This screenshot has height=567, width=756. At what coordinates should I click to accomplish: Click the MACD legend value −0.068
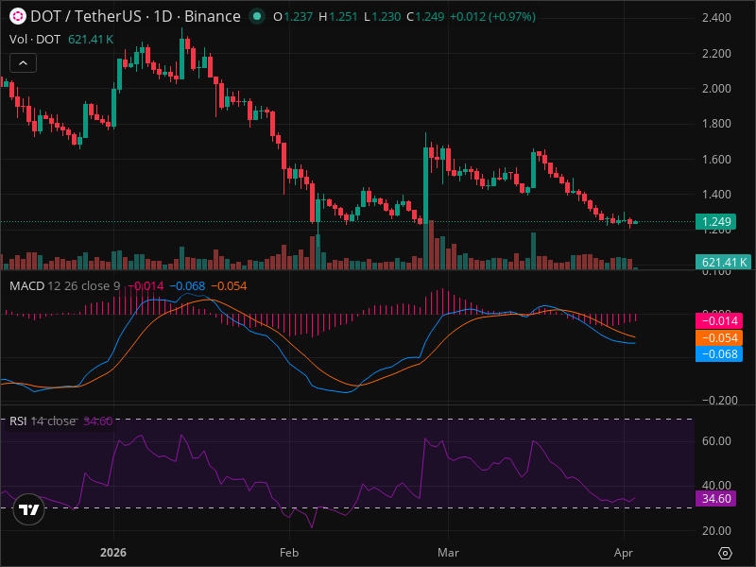pos(187,286)
